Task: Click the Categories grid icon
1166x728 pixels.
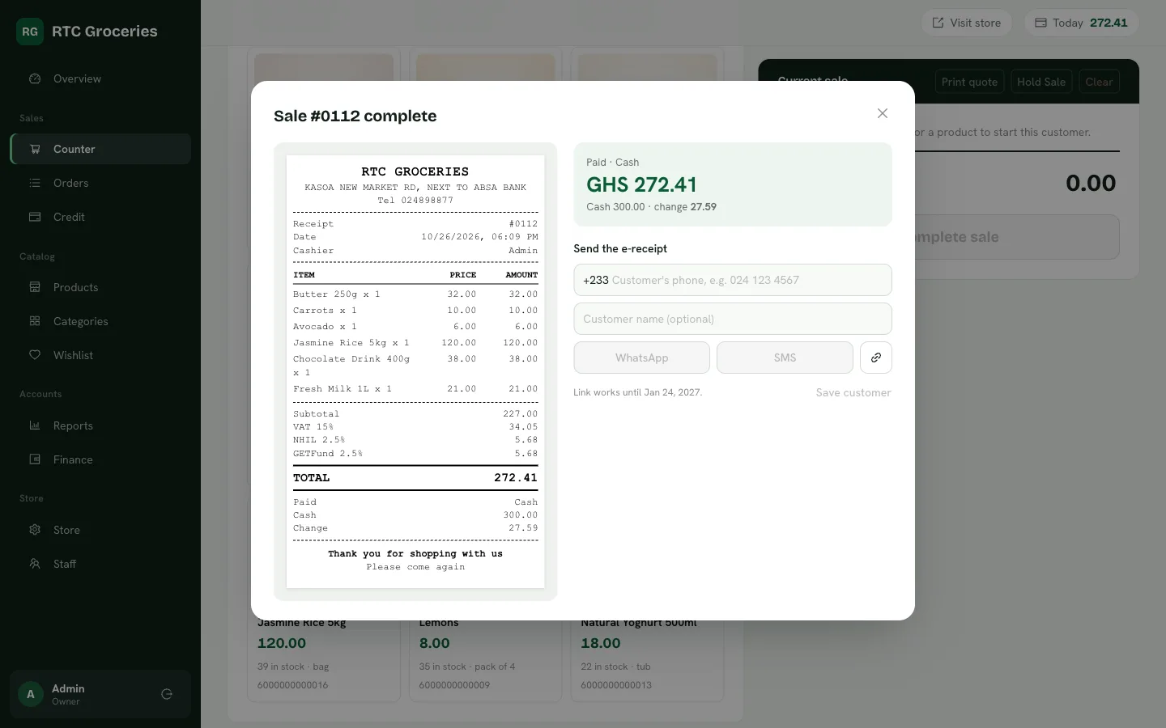Action: click(35, 321)
